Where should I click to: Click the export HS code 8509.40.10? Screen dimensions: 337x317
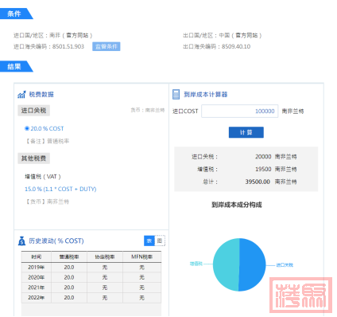[x=236, y=46]
